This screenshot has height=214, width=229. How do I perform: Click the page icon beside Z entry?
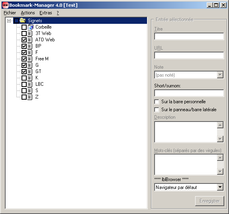coord(30,97)
